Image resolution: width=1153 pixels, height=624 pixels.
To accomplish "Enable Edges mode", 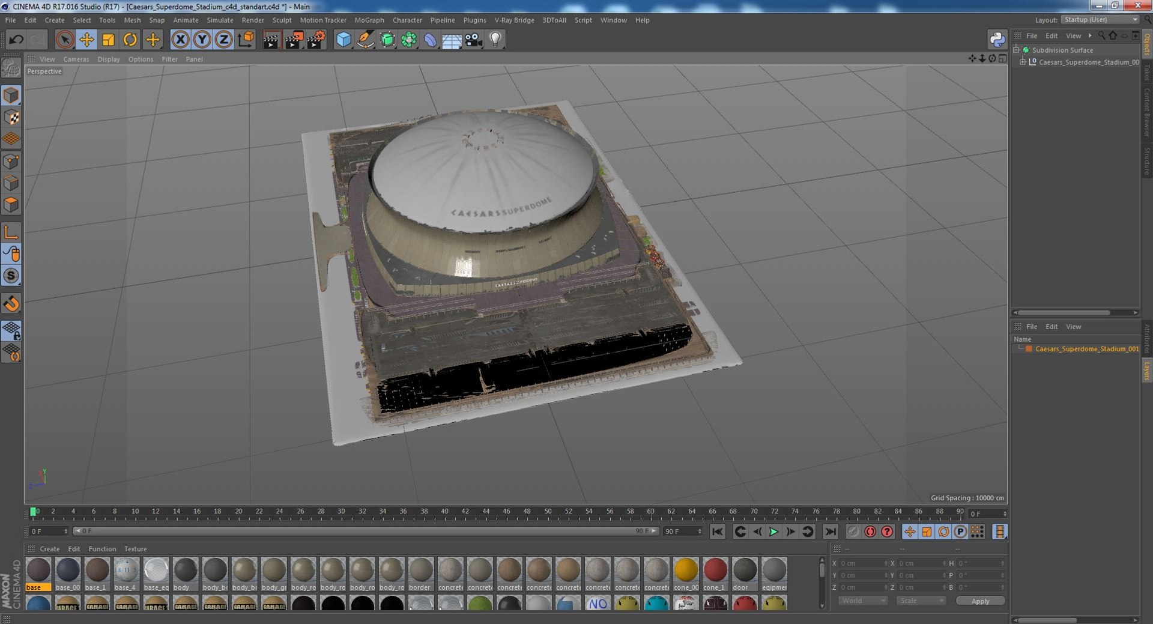I will click(x=11, y=183).
